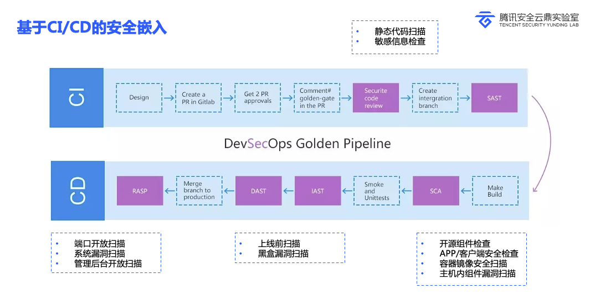Click the DevSecOps Golden Pipeline title
This screenshot has height=294, width=590.
coord(307,144)
